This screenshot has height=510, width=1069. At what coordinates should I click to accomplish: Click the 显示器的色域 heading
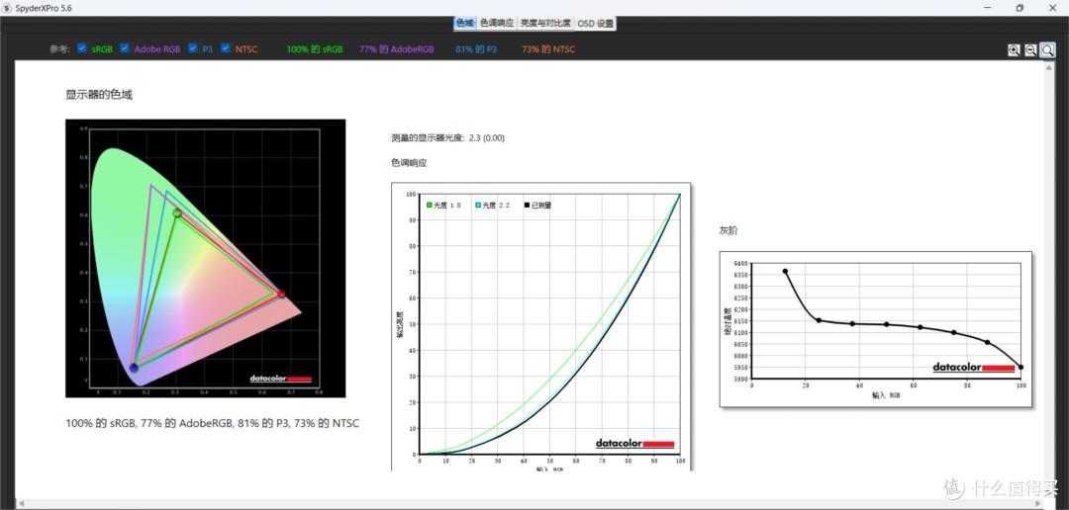[x=99, y=95]
